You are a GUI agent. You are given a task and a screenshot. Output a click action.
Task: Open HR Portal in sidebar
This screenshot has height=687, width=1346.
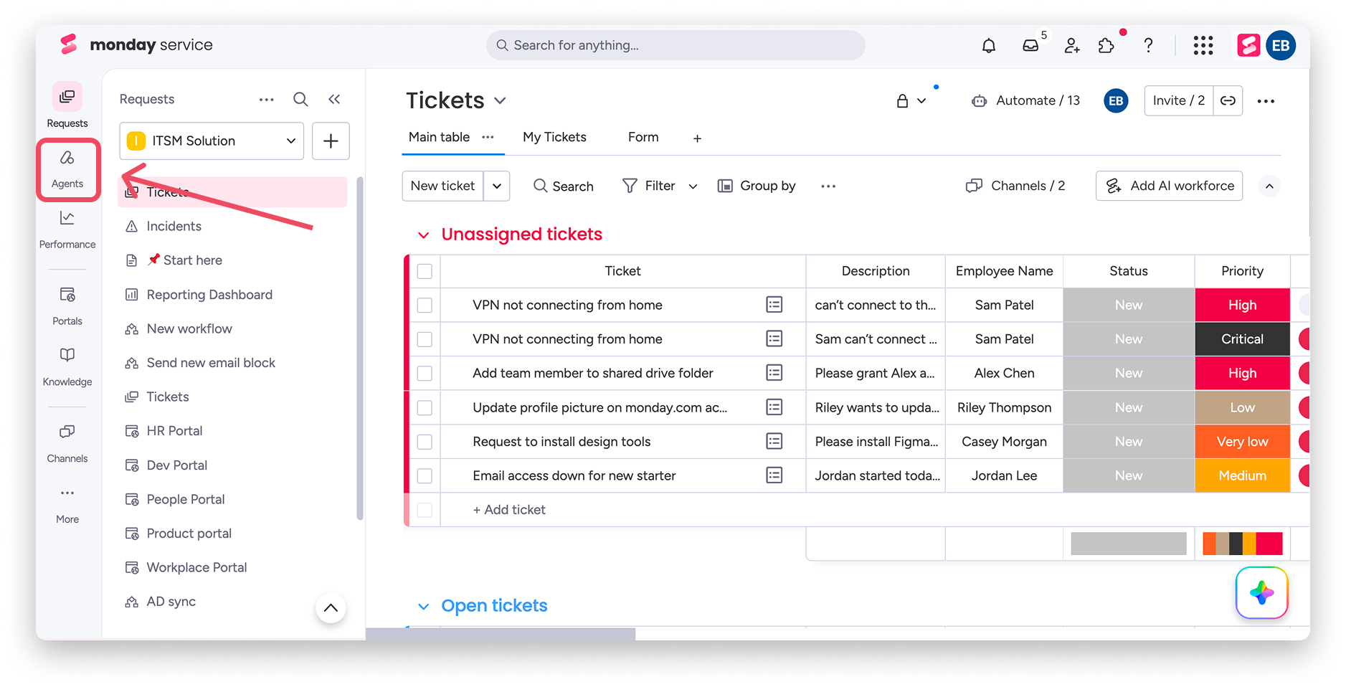click(x=174, y=431)
